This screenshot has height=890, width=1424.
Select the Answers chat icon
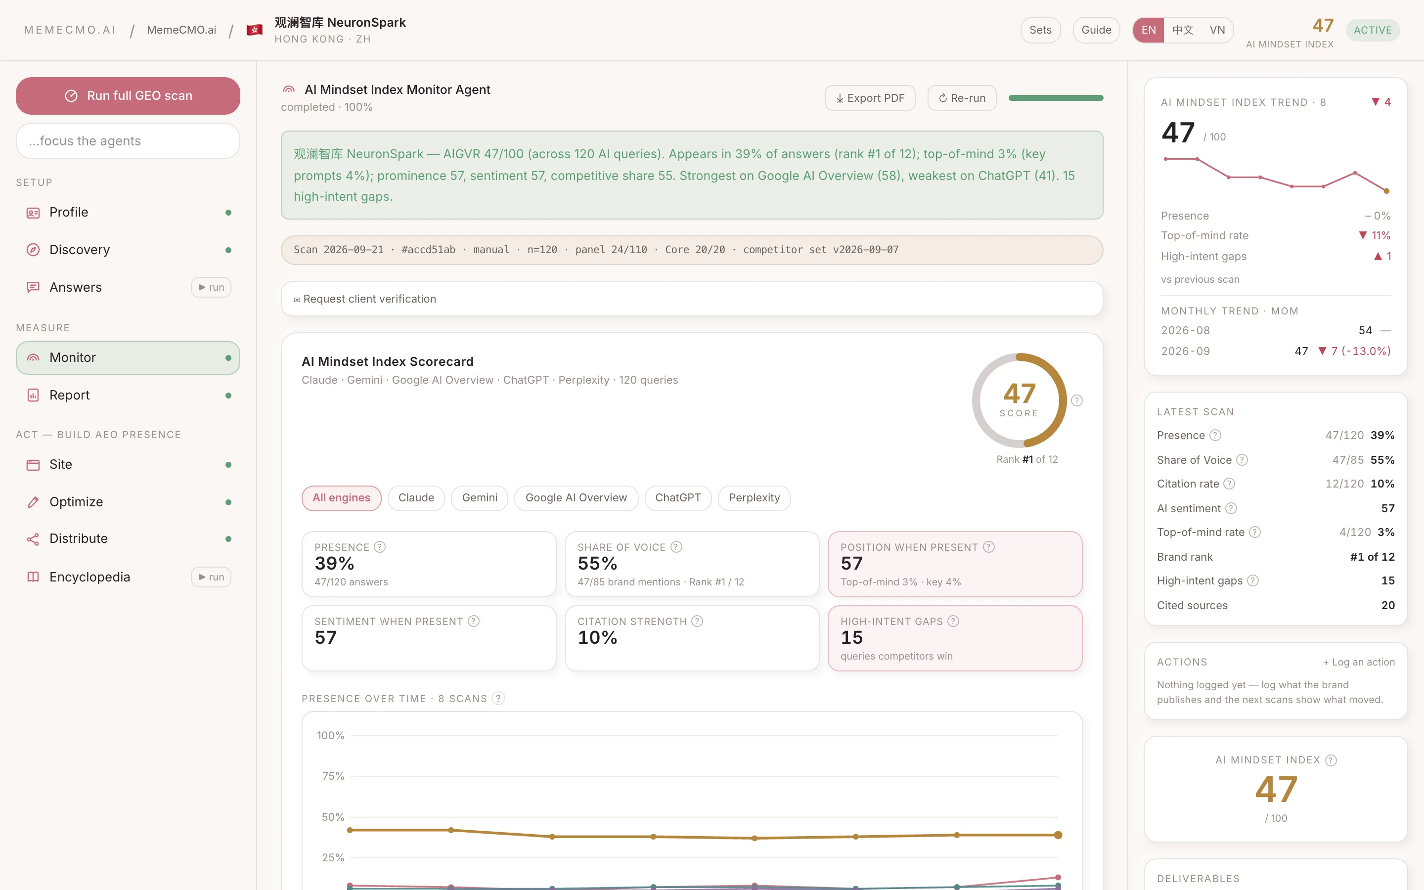tap(33, 287)
